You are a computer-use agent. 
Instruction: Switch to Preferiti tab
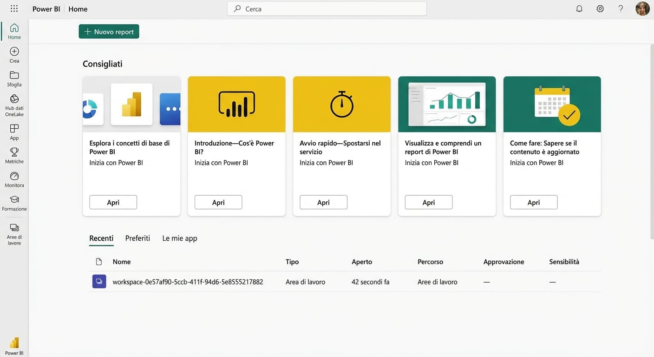(x=137, y=238)
